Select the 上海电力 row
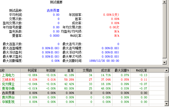The width and height of the screenshot is (169, 107). 74,75
